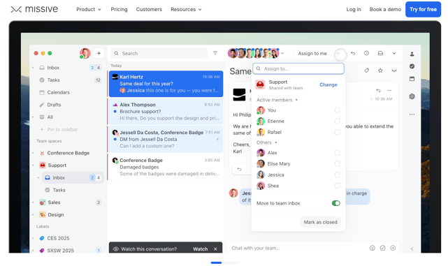Open Tasks in the main sidebar
Screen dimensions: 448x266
53,80
